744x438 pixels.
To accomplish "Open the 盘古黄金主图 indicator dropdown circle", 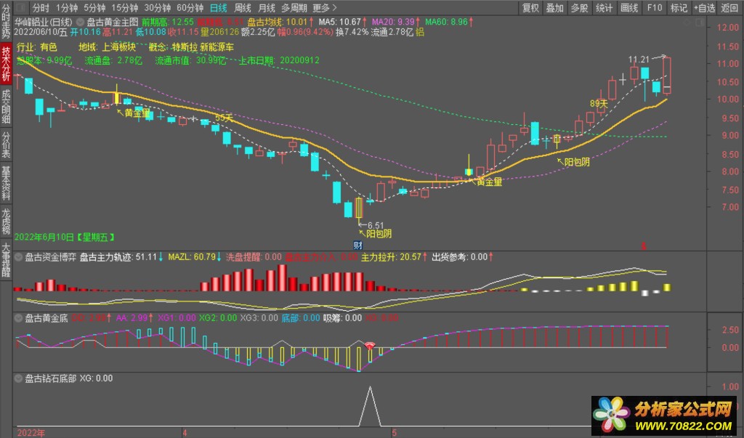I will (80, 22).
